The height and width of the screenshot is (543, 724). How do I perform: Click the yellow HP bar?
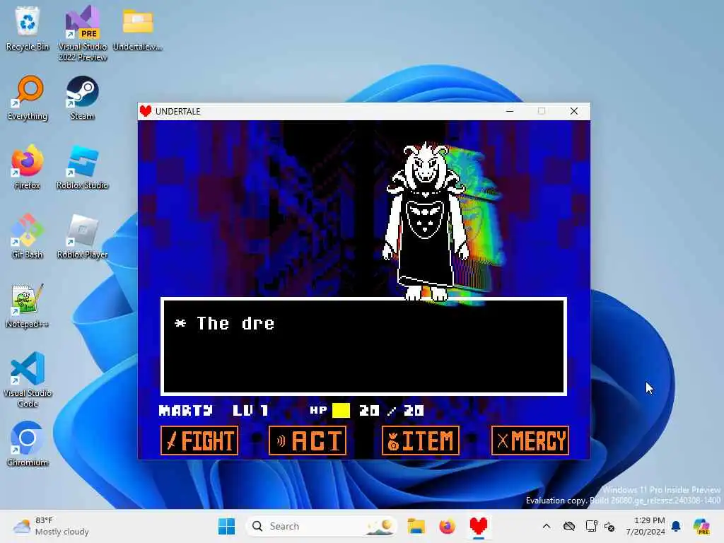[x=341, y=411]
